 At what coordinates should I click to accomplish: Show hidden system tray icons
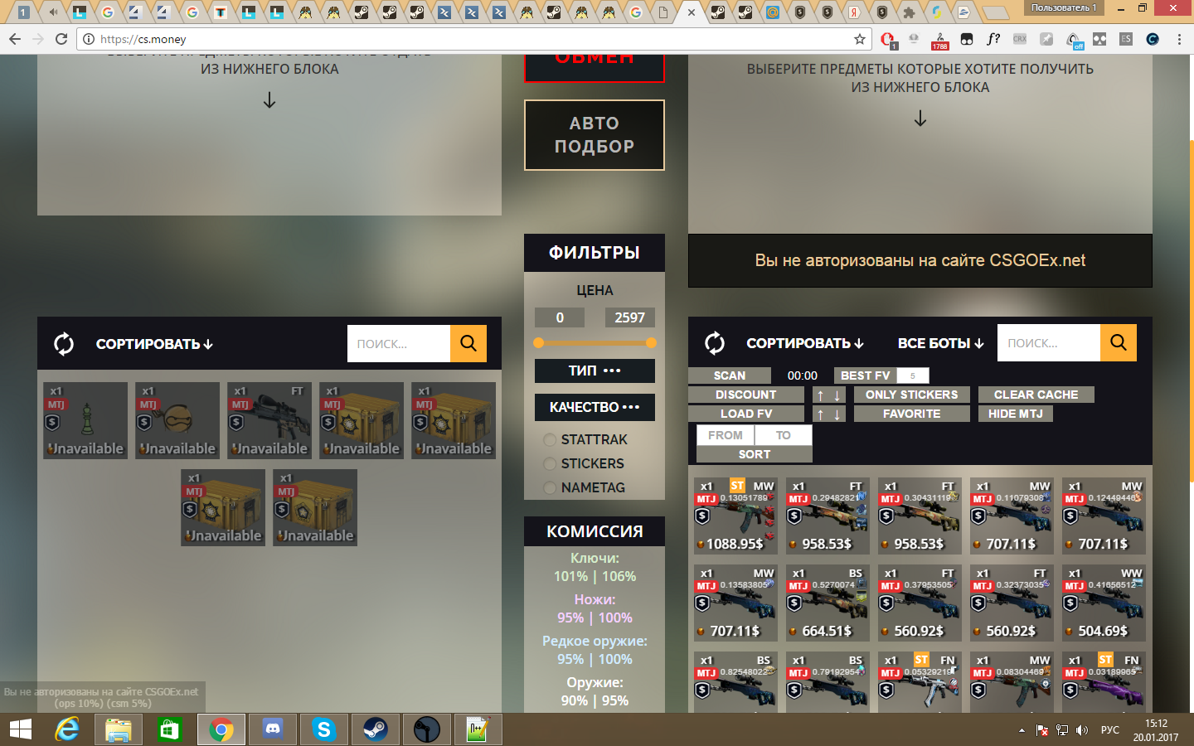pos(1022,730)
